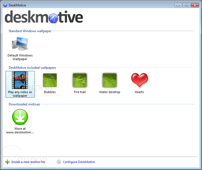Click the 'Hearts' label text
202x170 pixels.
point(139,92)
